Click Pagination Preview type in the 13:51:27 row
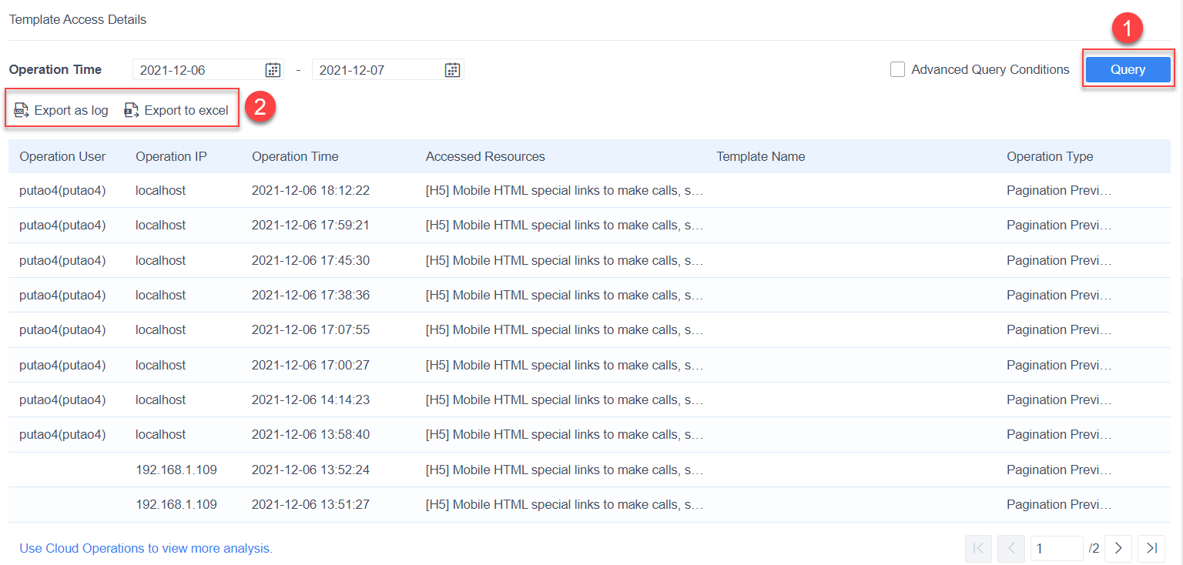This screenshot has width=1183, height=565. pyautogui.click(x=1059, y=504)
